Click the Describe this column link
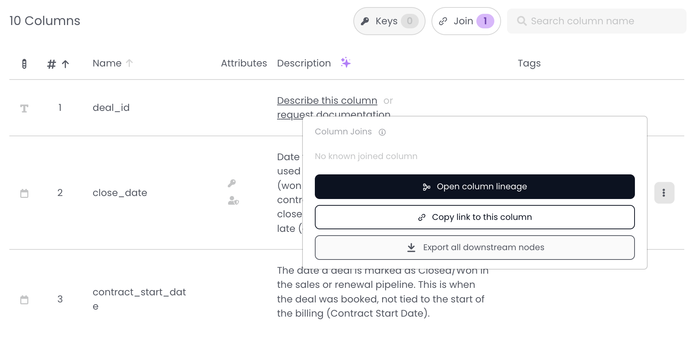 [327, 101]
